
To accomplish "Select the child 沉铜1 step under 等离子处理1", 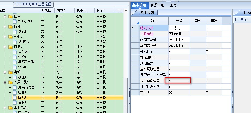I will point(22,67).
